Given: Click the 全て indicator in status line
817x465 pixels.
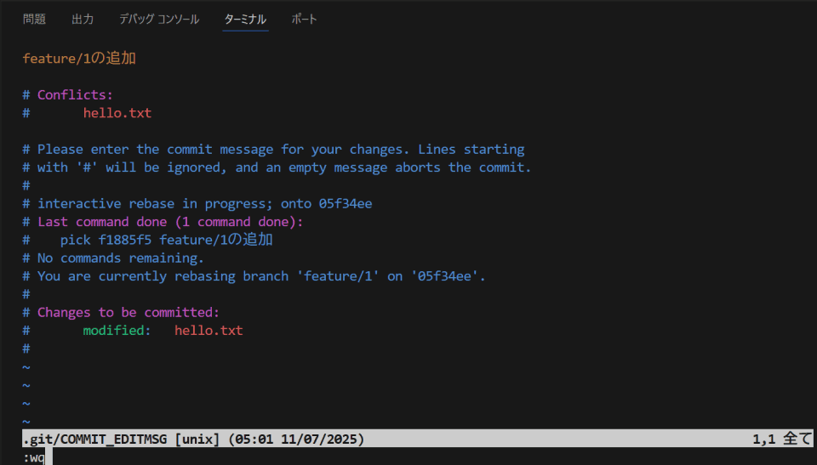Looking at the screenshot, I should tap(797, 439).
